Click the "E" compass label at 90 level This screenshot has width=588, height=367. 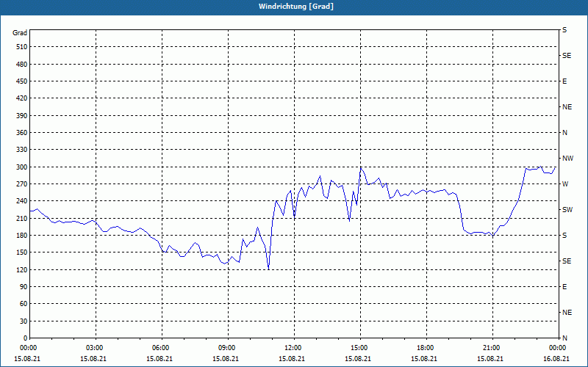[x=564, y=287]
